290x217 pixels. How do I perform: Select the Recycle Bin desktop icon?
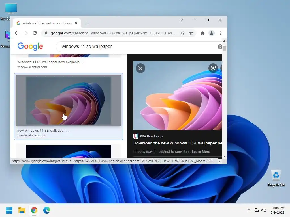coord(276,178)
